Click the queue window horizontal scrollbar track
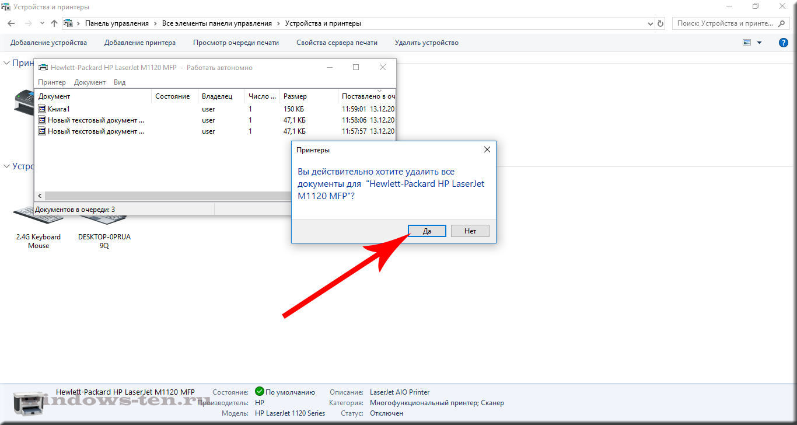This screenshot has height=425, width=797. tap(167, 196)
